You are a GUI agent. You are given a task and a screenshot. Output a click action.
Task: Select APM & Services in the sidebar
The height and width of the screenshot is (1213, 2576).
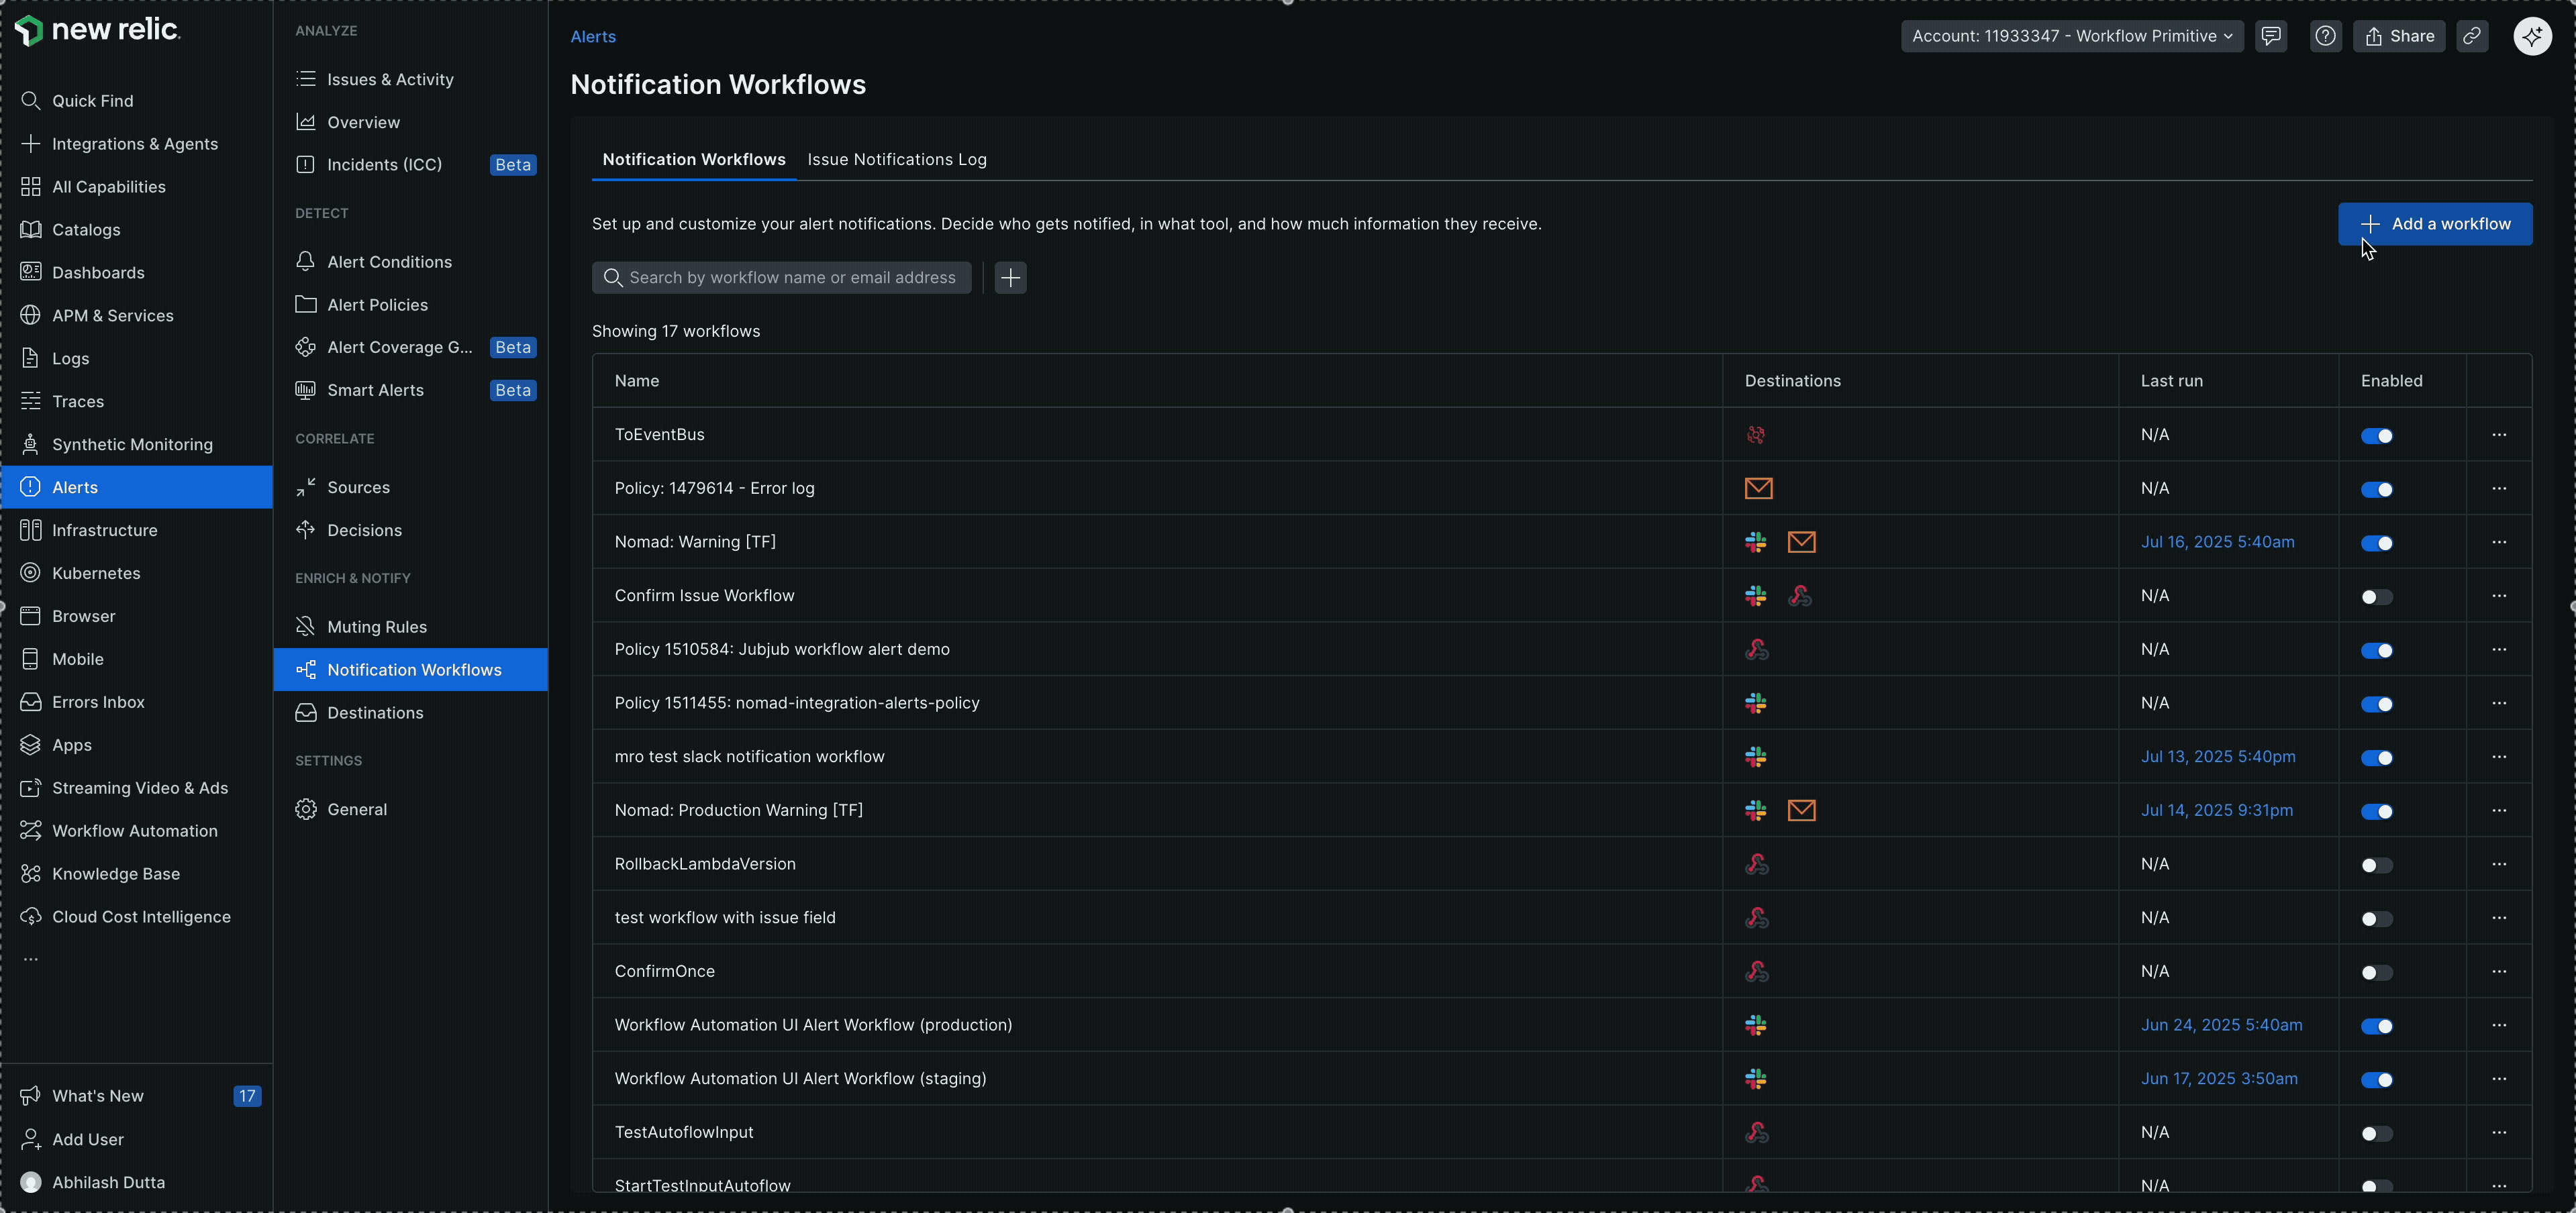point(112,315)
